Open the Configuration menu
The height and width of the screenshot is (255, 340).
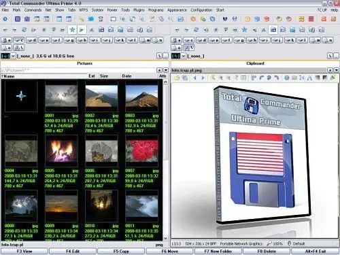201,10
